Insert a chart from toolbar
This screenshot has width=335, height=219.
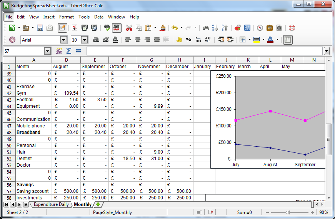[237, 28]
